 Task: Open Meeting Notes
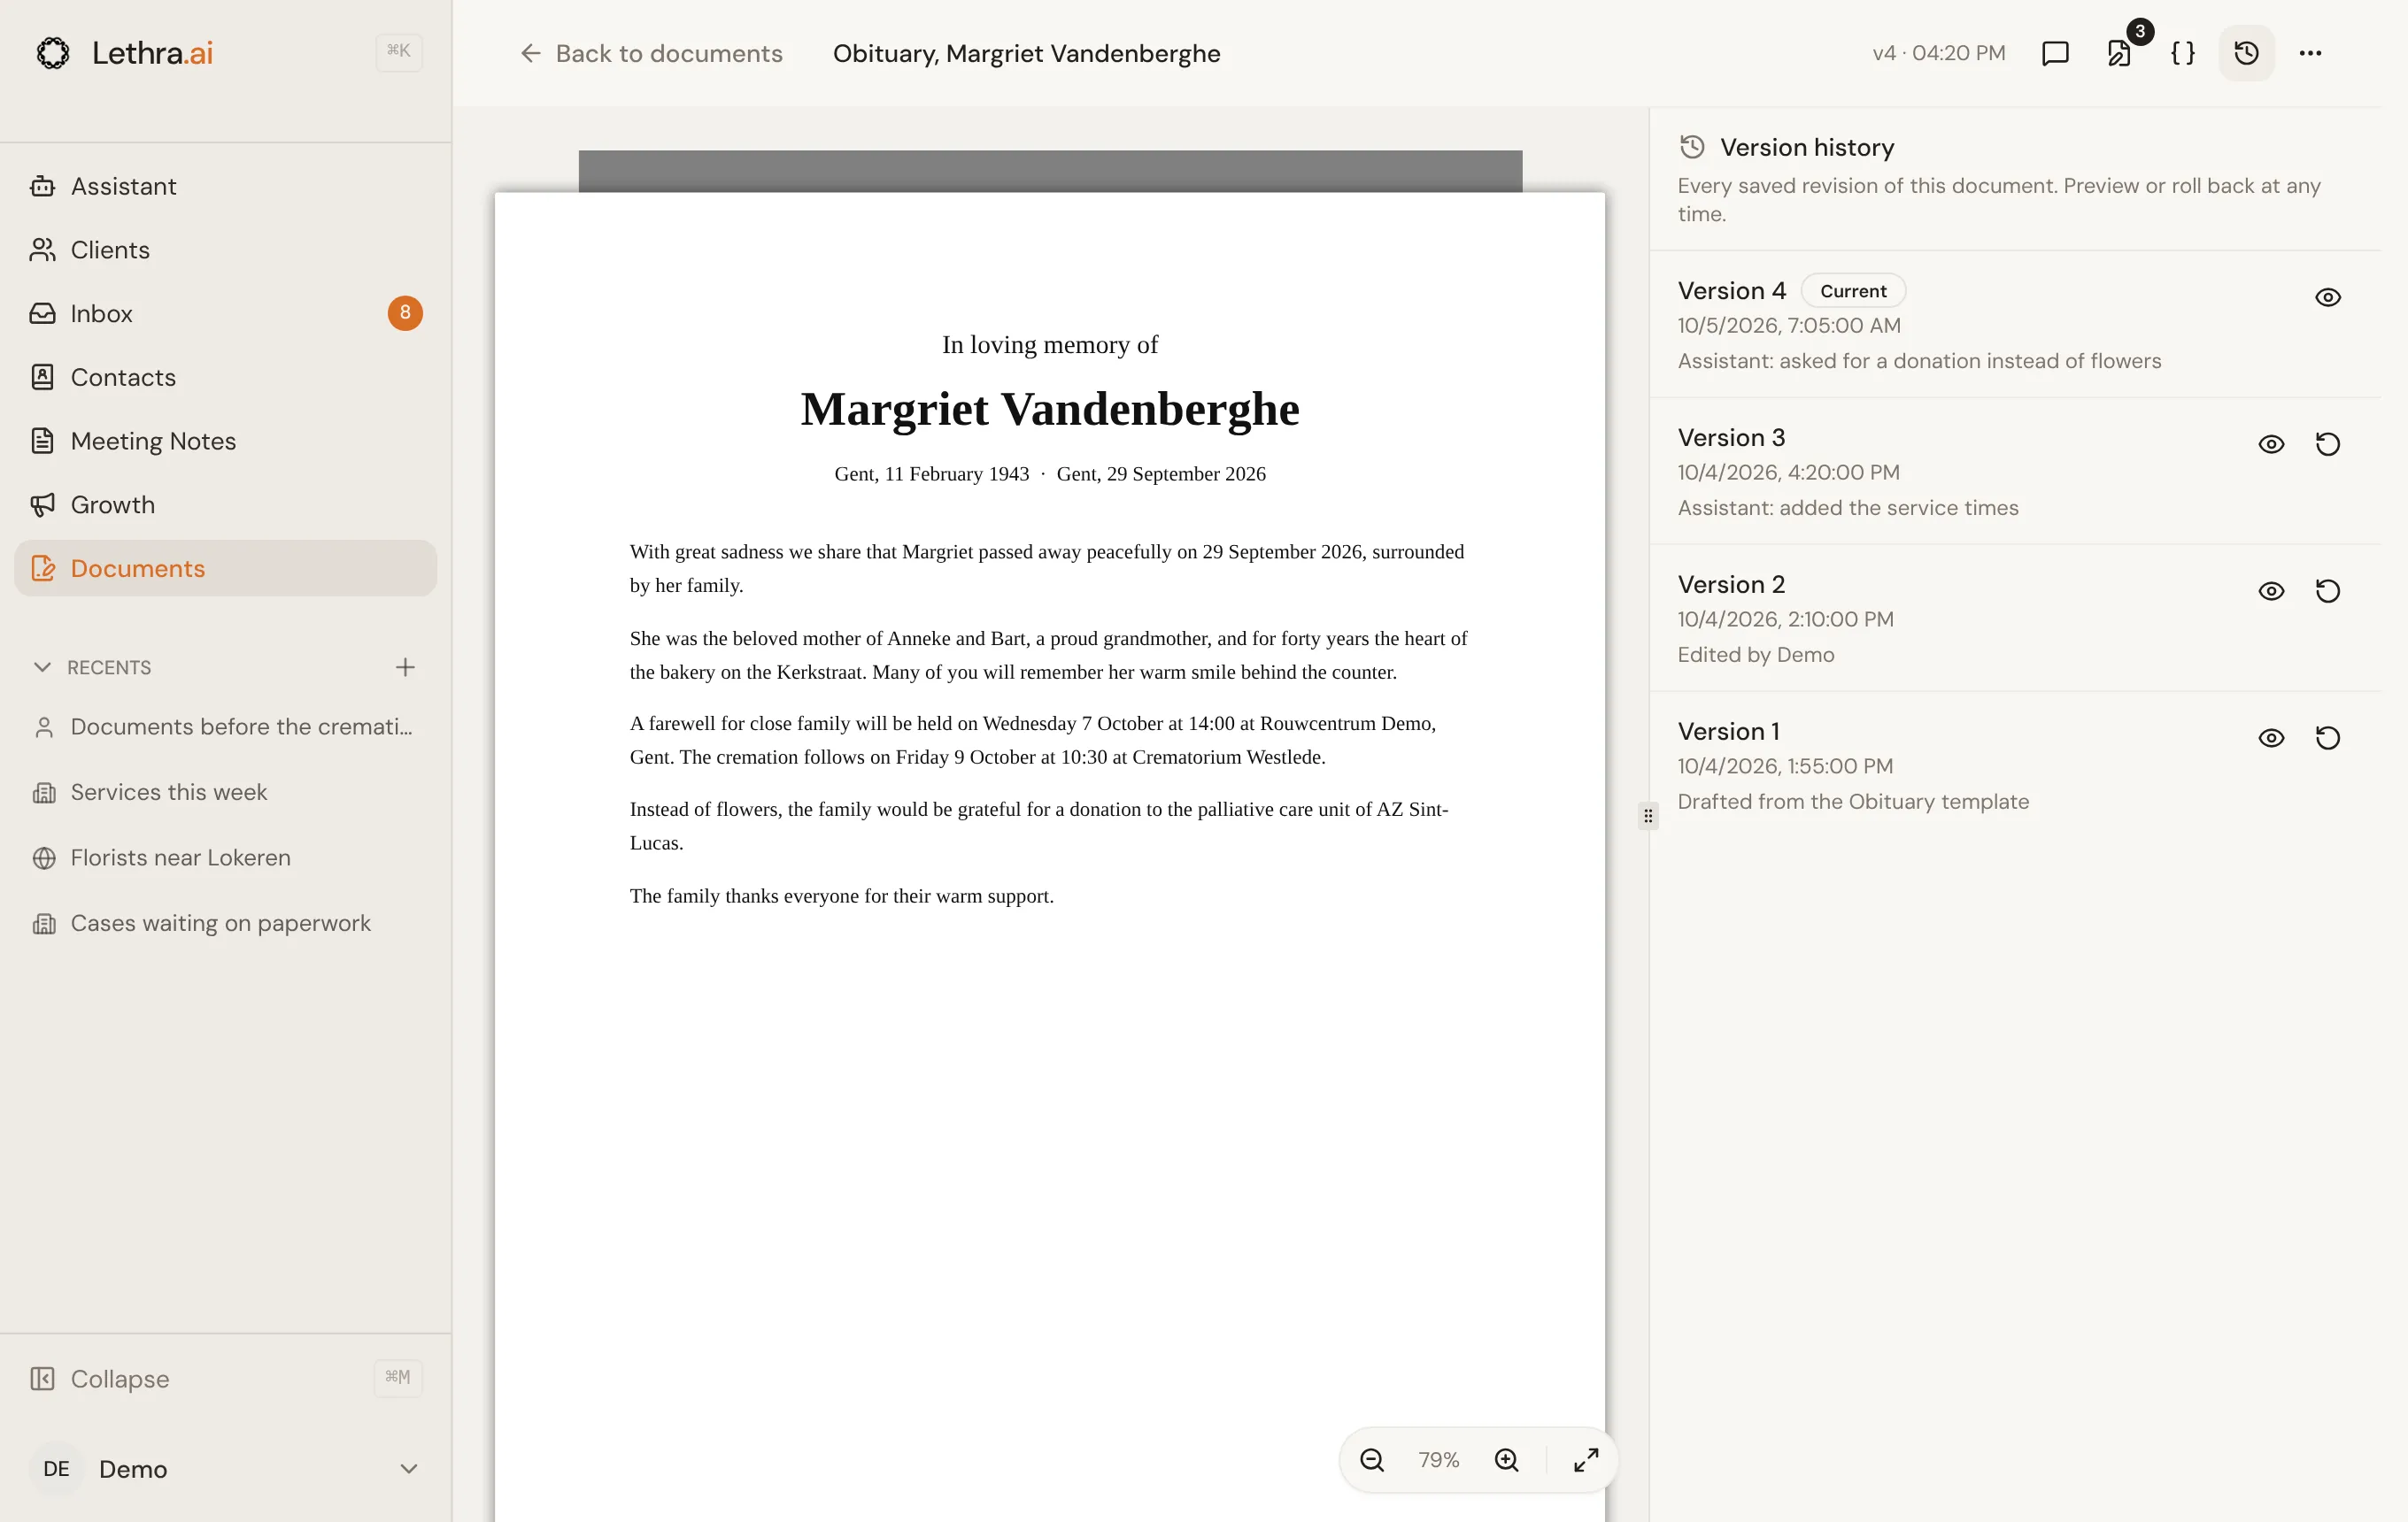pos(225,441)
